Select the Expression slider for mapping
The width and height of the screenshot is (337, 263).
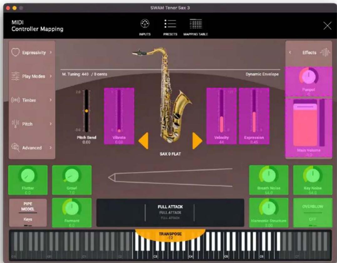tap(254, 116)
